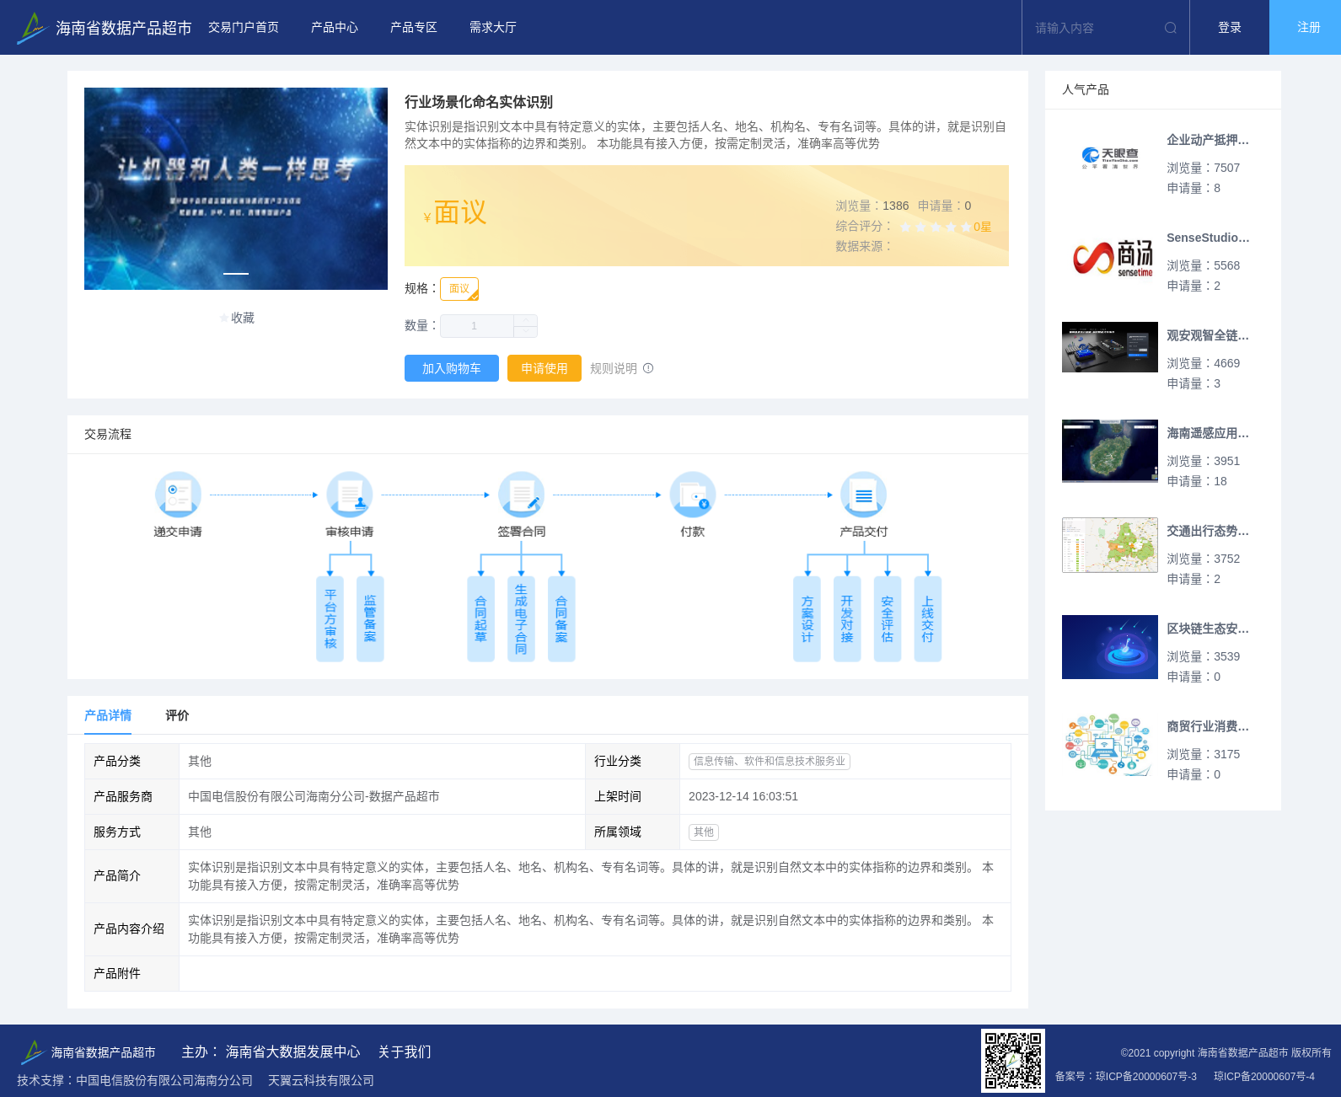Select the 面议 specification option

point(459,289)
